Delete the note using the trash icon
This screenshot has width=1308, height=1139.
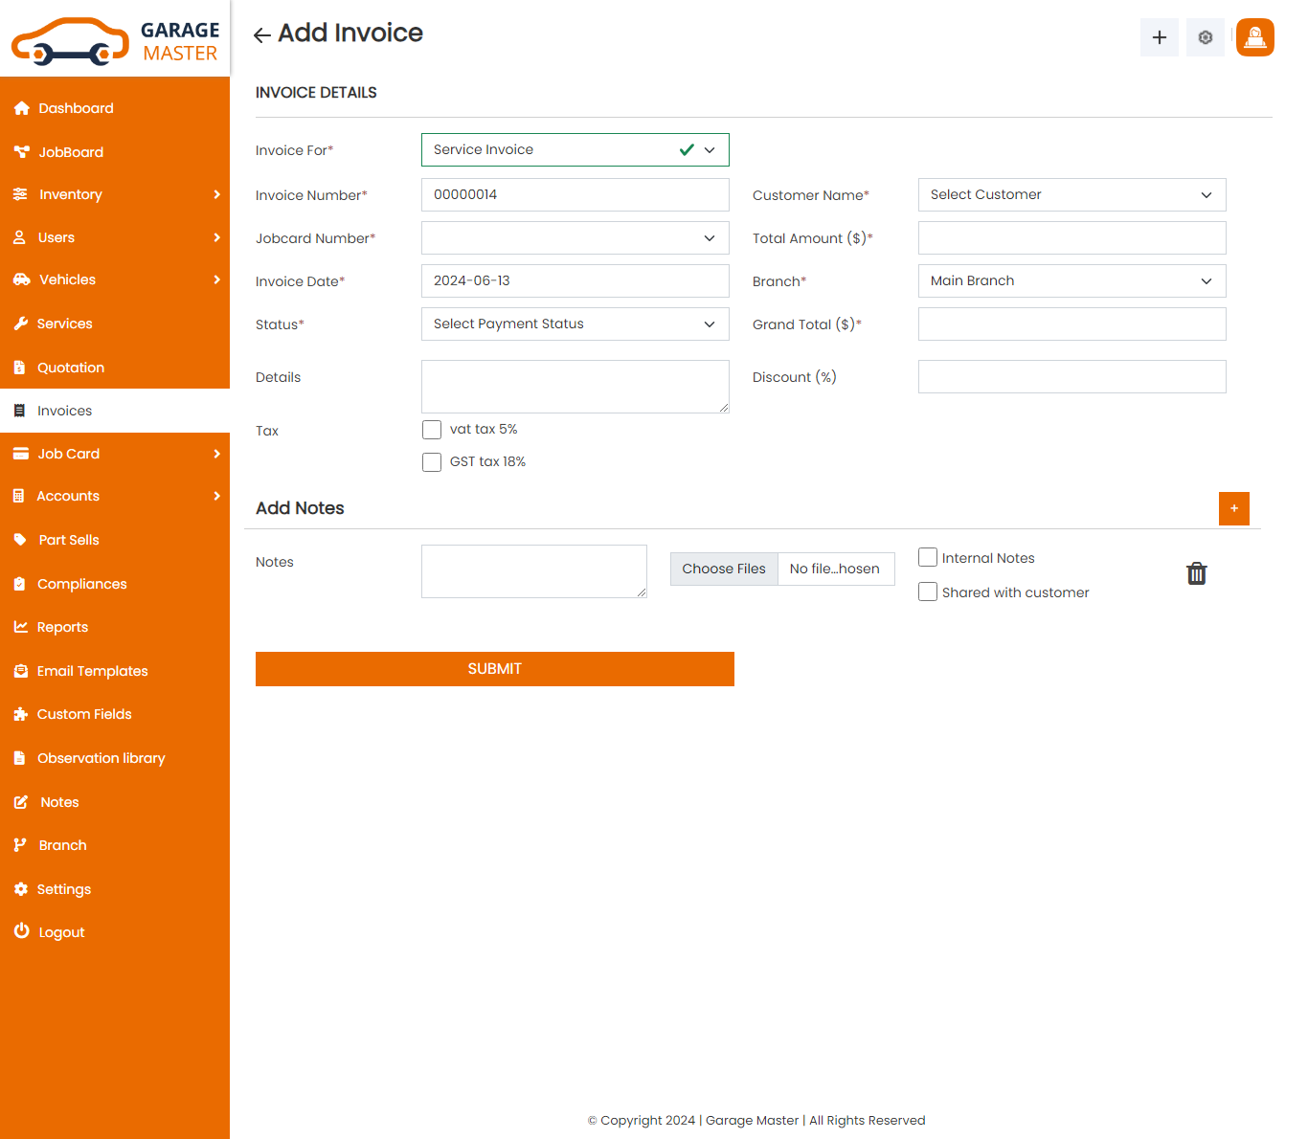tap(1196, 572)
